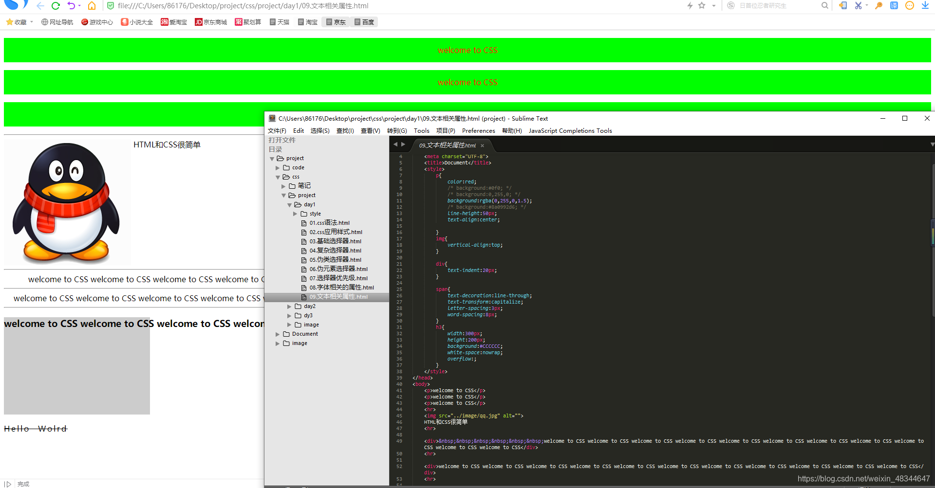Click the browser back arrow
Screen dimensions: 935x488
pos(40,6)
